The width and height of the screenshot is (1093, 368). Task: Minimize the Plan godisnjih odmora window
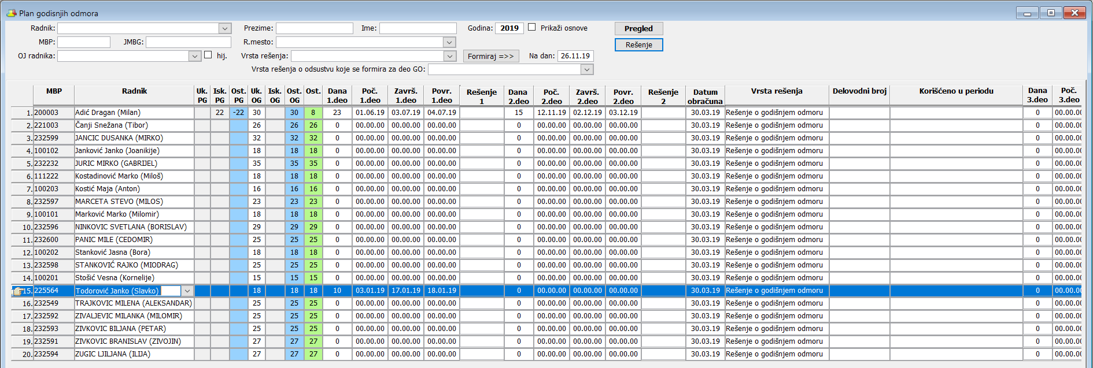[x=1028, y=13]
